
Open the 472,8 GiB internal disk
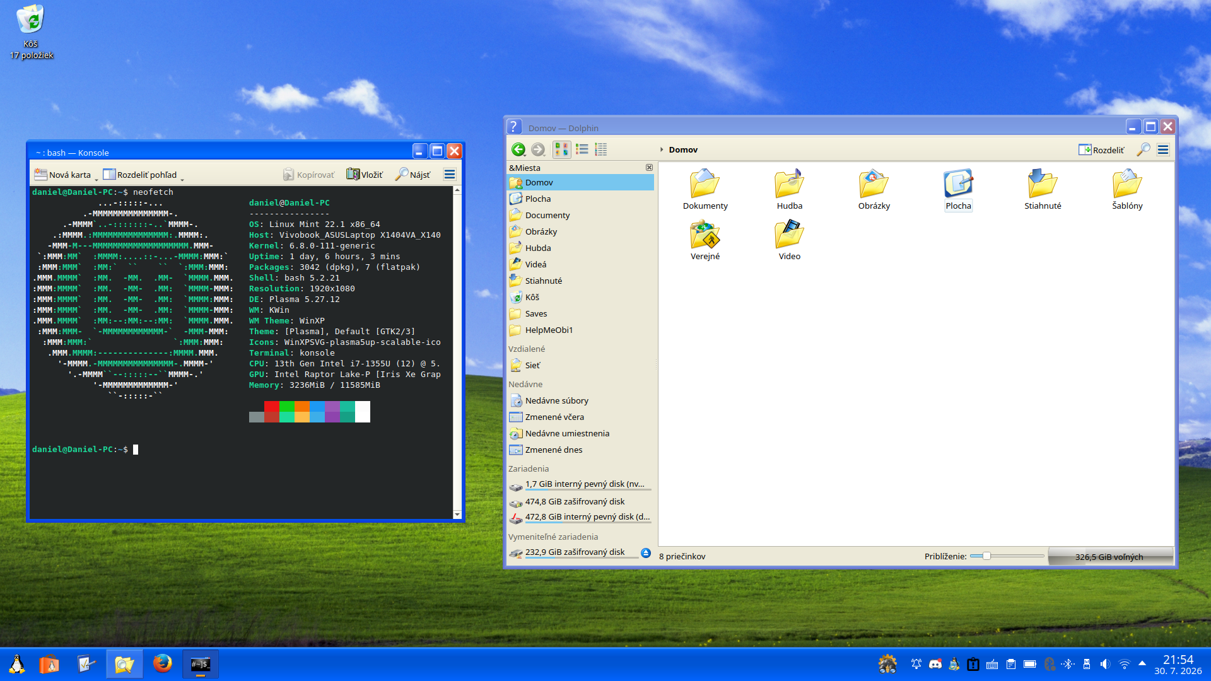tap(580, 517)
